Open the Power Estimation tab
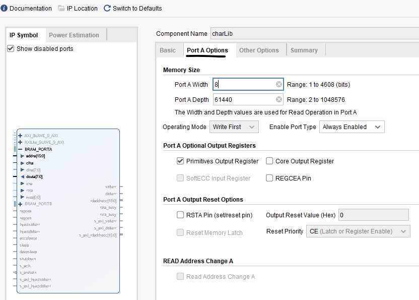Image resolution: width=419 pixels, height=300 pixels. tap(74, 35)
